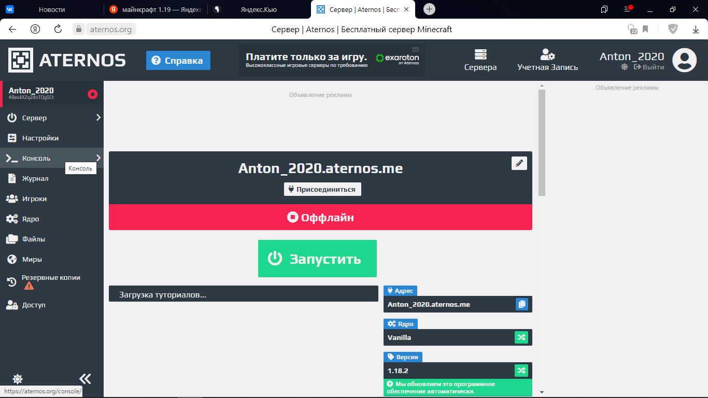Viewport: 708px width, 398px height.
Task: Click the user avatar icon
Action: [684, 60]
